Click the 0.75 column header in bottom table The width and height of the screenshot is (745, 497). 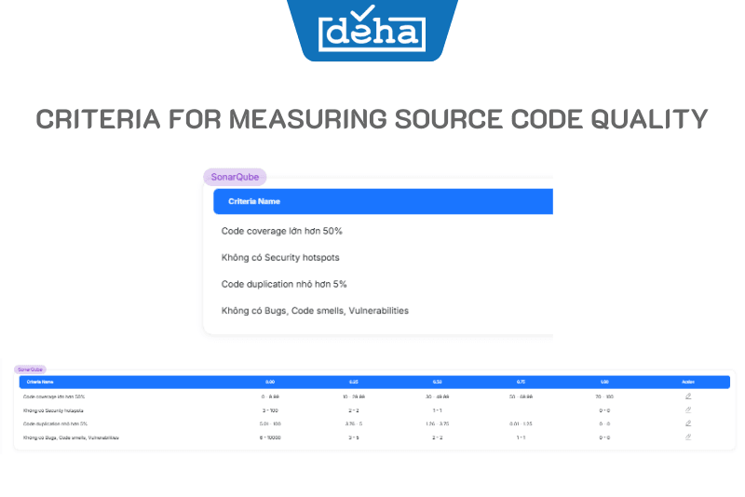click(521, 382)
